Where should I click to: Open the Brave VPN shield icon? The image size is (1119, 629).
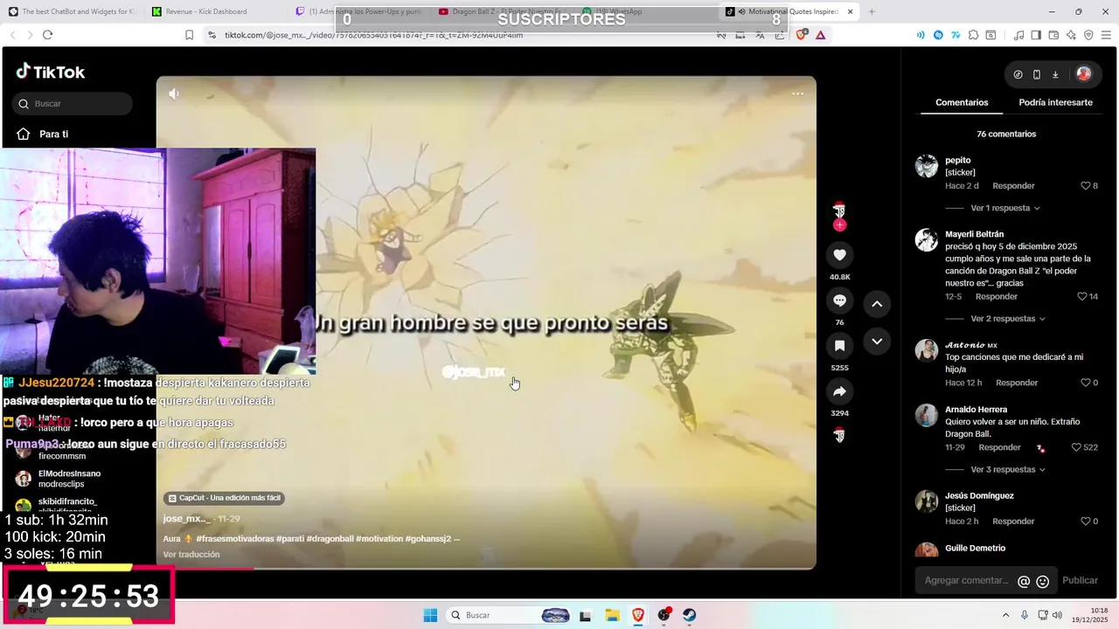[x=1088, y=35]
